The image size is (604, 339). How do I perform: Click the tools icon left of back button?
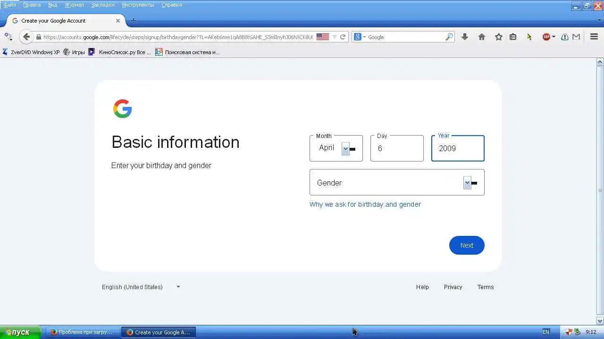click(8, 37)
